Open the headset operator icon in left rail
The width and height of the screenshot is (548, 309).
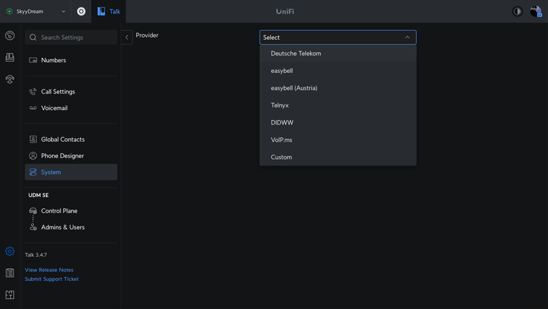coord(10,79)
